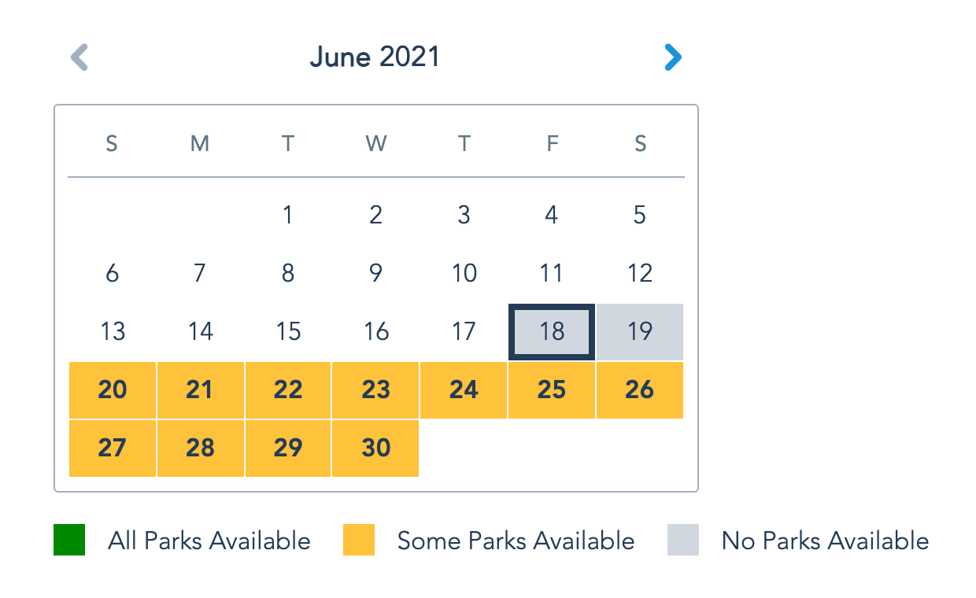This screenshot has width=976, height=598.
Task: Select June 20 on the calendar
Action: coord(113,390)
